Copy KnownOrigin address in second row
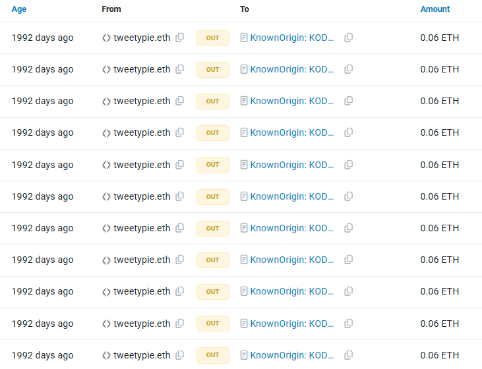The height and width of the screenshot is (369, 482). coord(349,69)
